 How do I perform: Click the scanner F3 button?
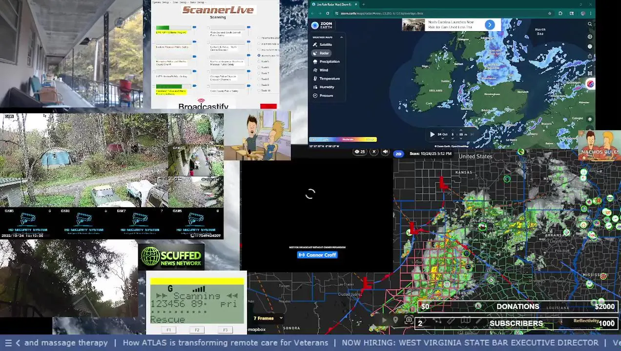(x=225, y=330)
